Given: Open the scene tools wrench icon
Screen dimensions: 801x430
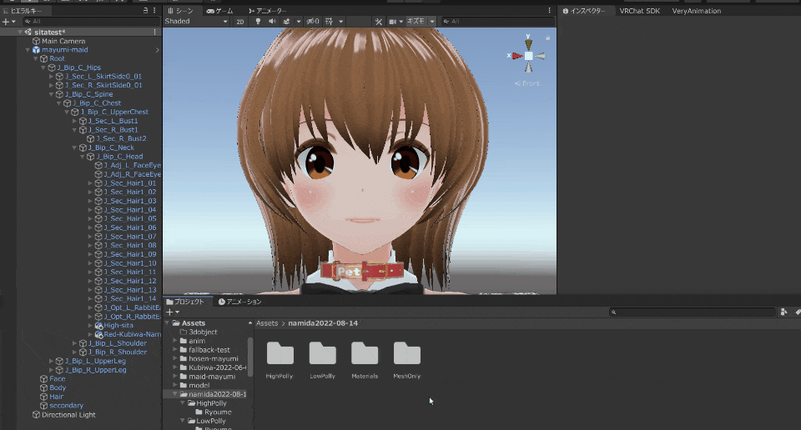Looking at the screenshot, I should [378, 21].
